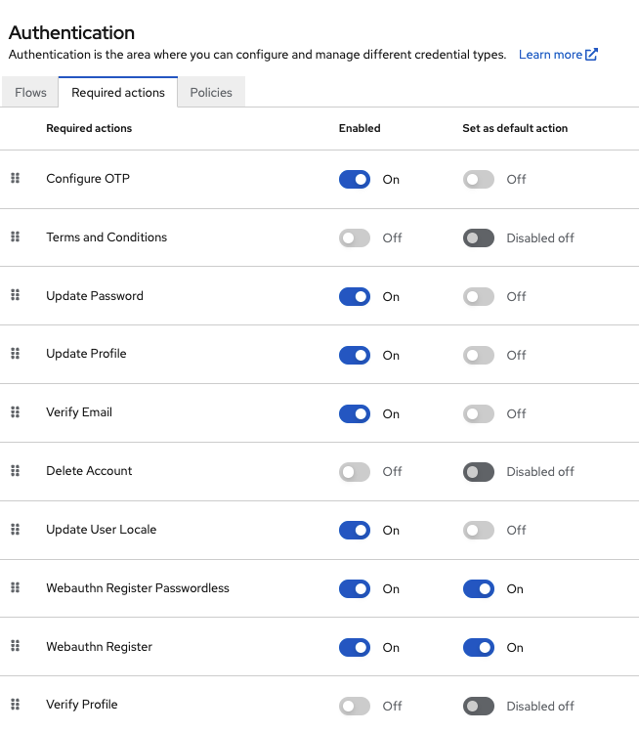Click drag handle icon beside Delete Account
The height and width of the screenshot is (732, 639).
pyautogui.click(x=15, y=471)
